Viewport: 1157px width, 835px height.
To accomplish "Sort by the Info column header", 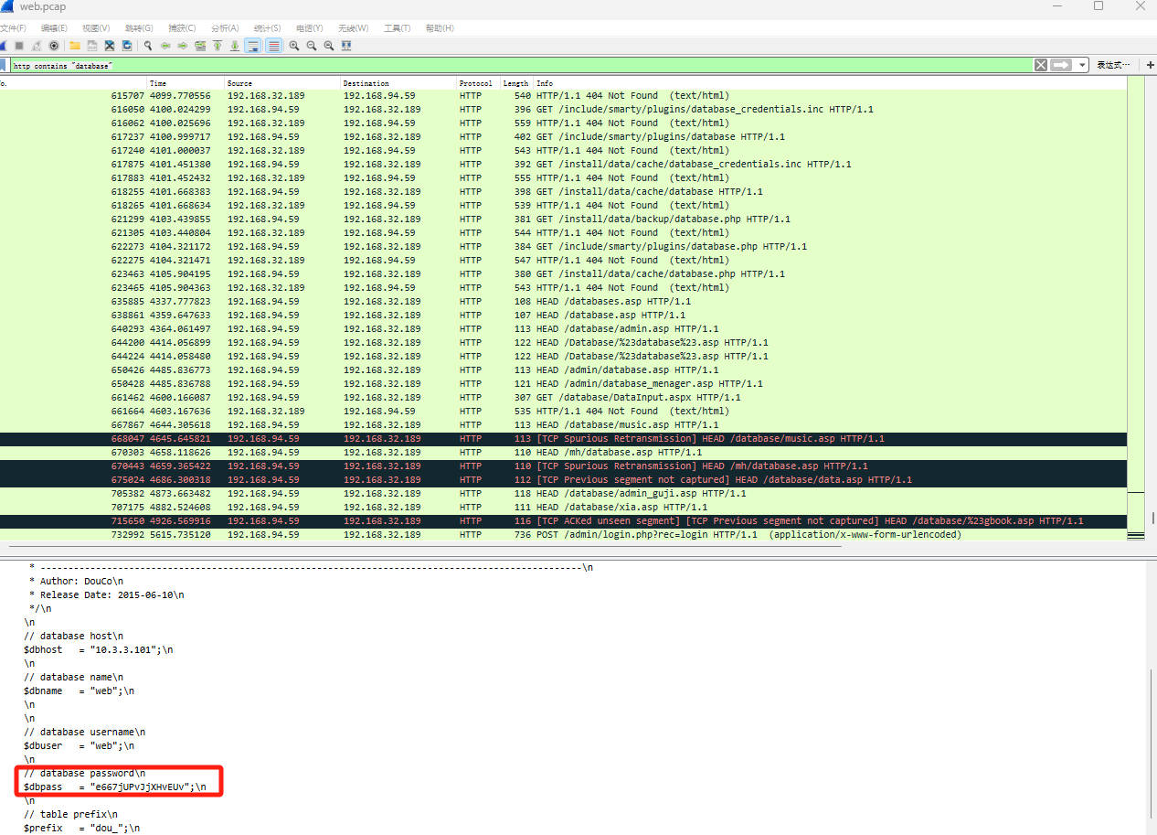I will click(830, 83).
